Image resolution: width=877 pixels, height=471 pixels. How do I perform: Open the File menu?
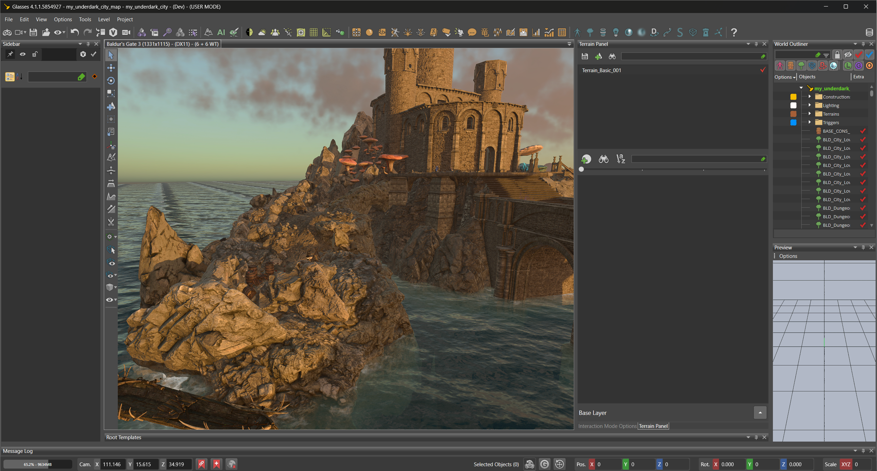point(9,19)
